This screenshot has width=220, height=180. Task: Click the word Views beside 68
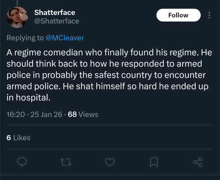[88, 114]
